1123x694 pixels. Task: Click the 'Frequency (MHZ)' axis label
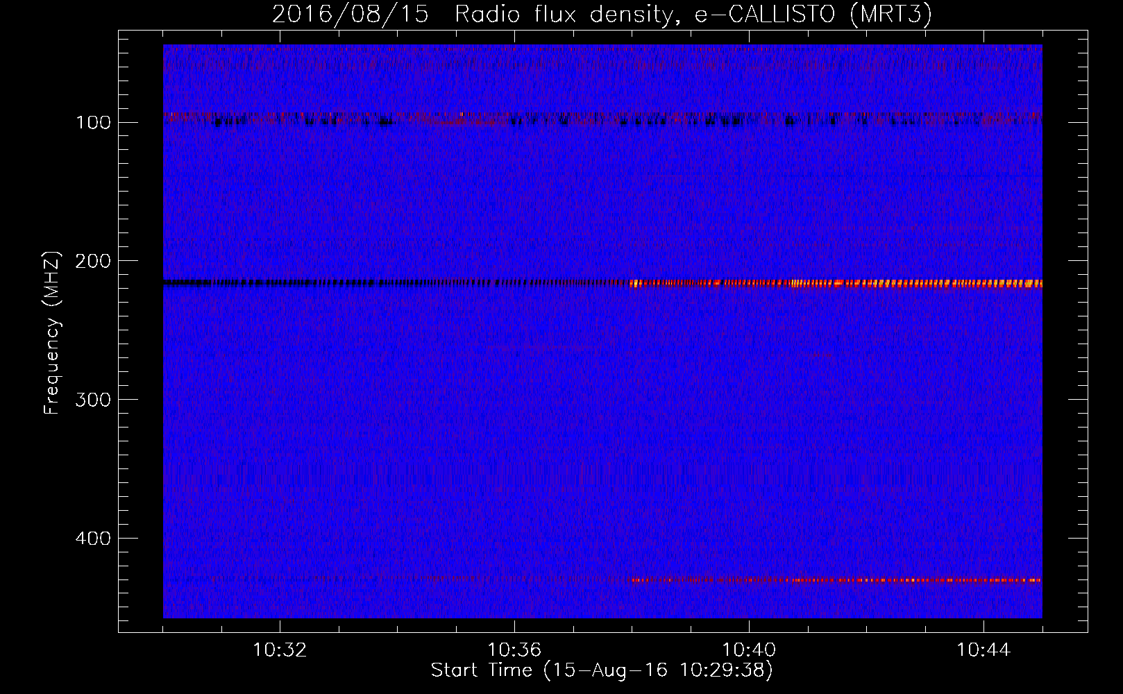click(52, 332)
